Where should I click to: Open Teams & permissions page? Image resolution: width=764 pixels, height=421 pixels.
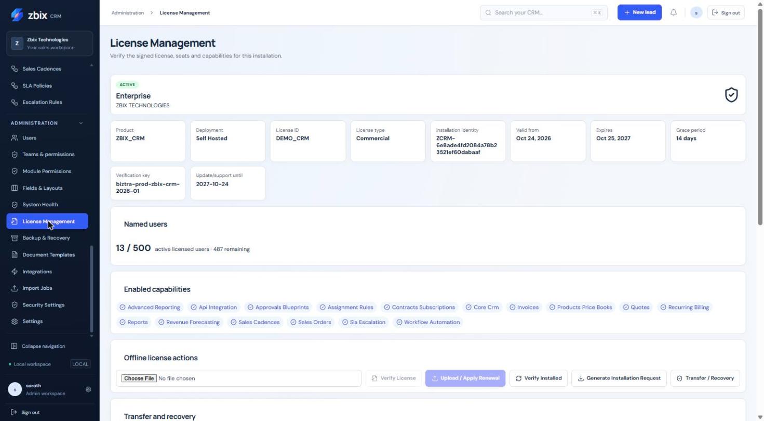click(x=47, y=155)
